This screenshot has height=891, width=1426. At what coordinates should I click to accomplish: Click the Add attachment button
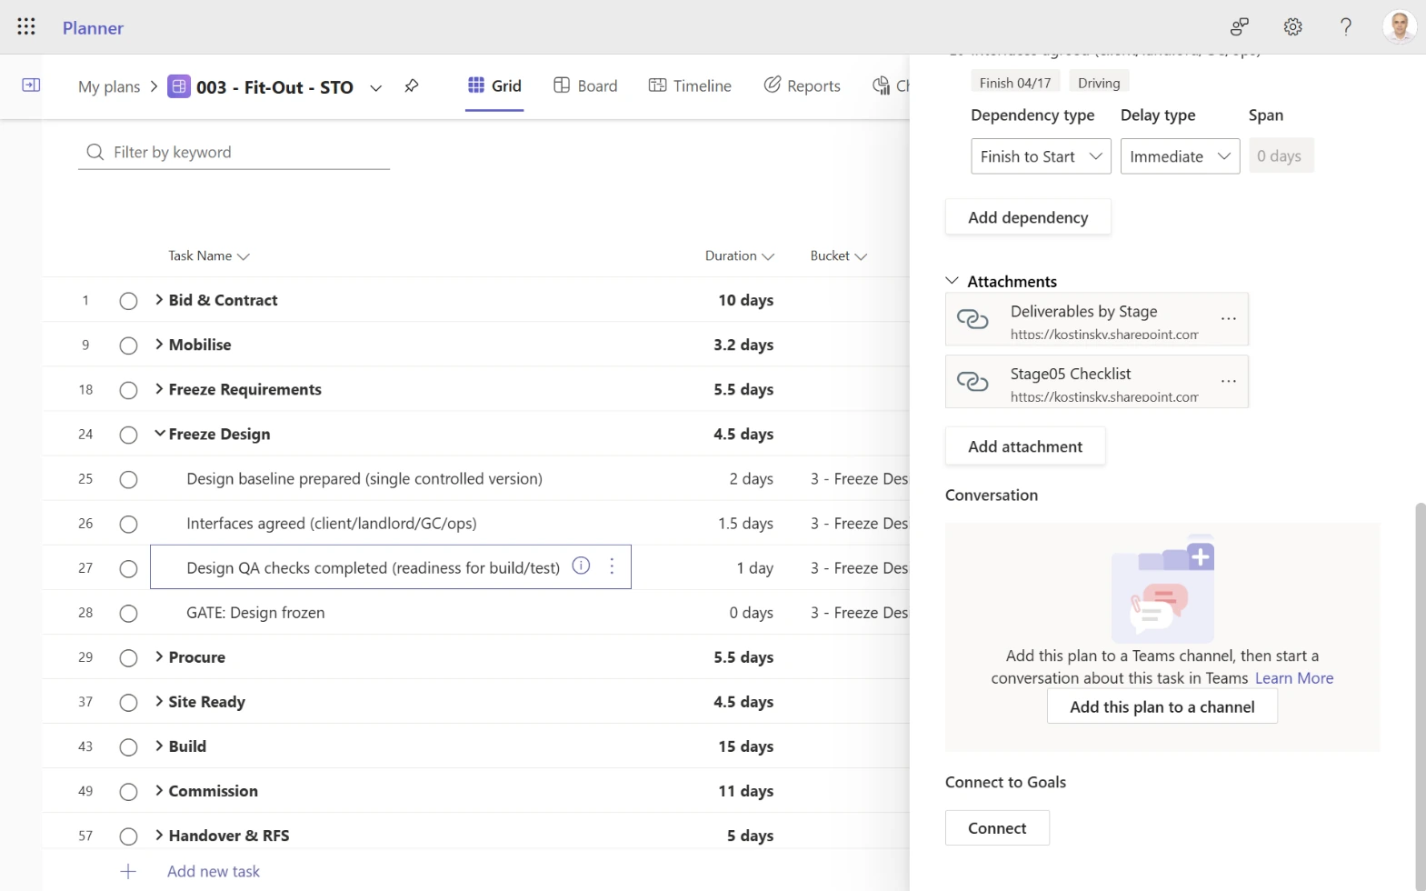pyautogui.click(x=1025, y=446)
